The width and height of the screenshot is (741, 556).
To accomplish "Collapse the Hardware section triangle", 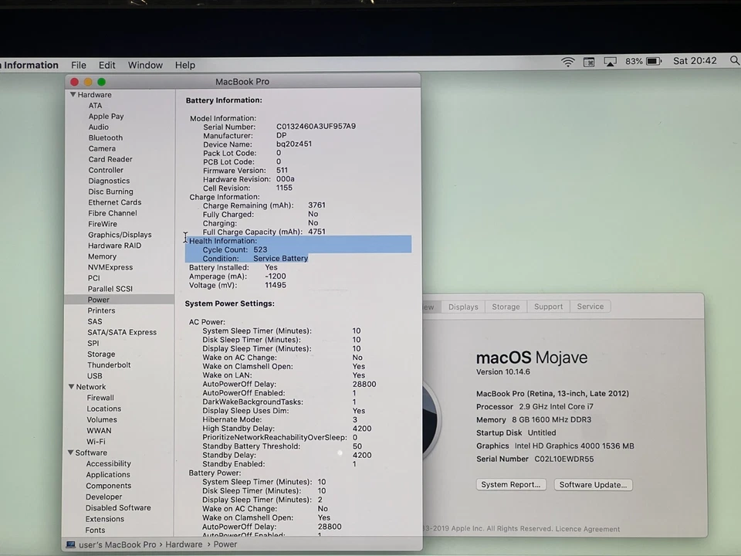I will point(73,94).
